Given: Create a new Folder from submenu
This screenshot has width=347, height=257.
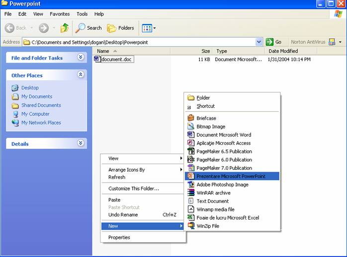Looking at the screenshot, I should tap(232, 98).
